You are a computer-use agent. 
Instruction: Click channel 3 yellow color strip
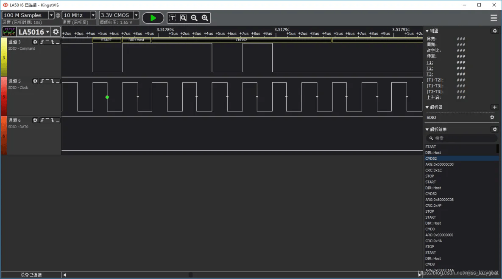click(4, 57)
